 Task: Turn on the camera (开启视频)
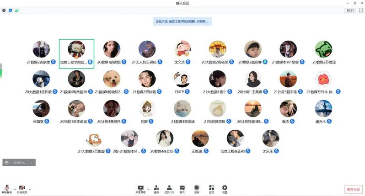tap(21, 188)
